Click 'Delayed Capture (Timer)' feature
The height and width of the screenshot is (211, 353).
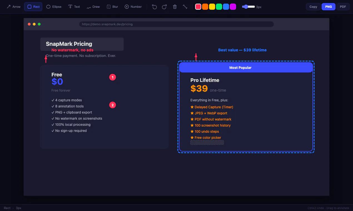pos(212,107)
